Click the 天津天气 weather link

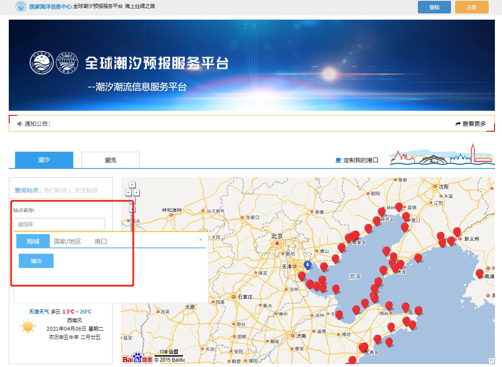tap(39, 312)
